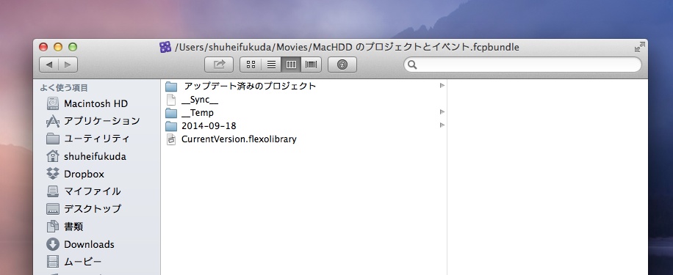
Task: Select the アップデート済みのプロジェクト folder name
Action: coord(251,86)
